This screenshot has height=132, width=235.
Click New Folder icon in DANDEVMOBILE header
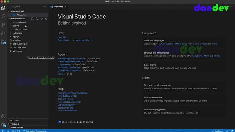[37, 19]
